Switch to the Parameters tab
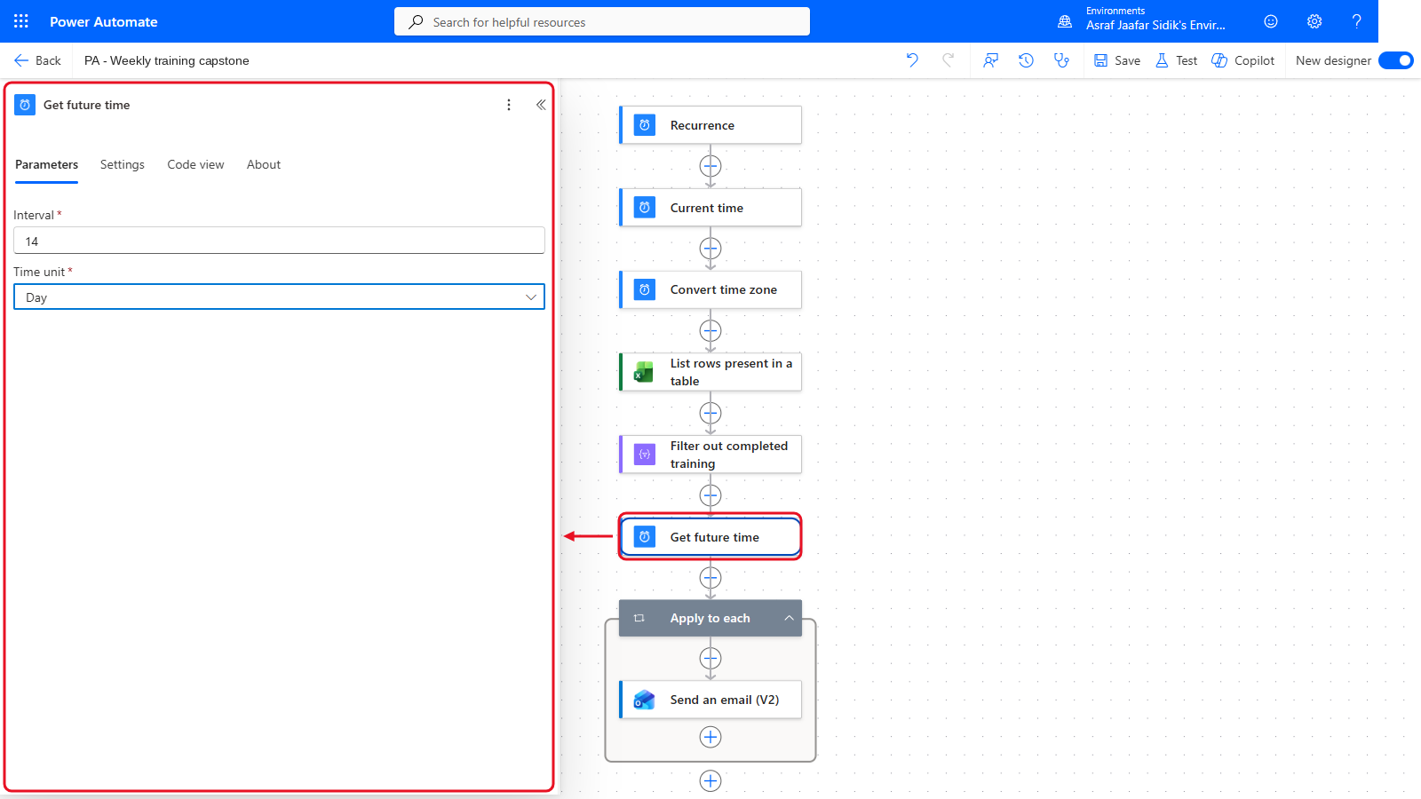This screenshot has height=799, width=1421. tap(46, 165)
